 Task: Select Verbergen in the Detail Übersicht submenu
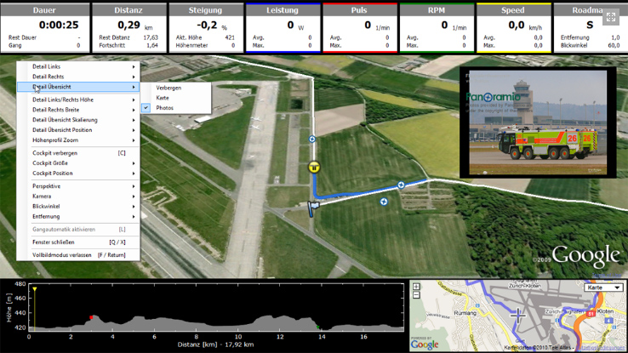coord(168,88)
